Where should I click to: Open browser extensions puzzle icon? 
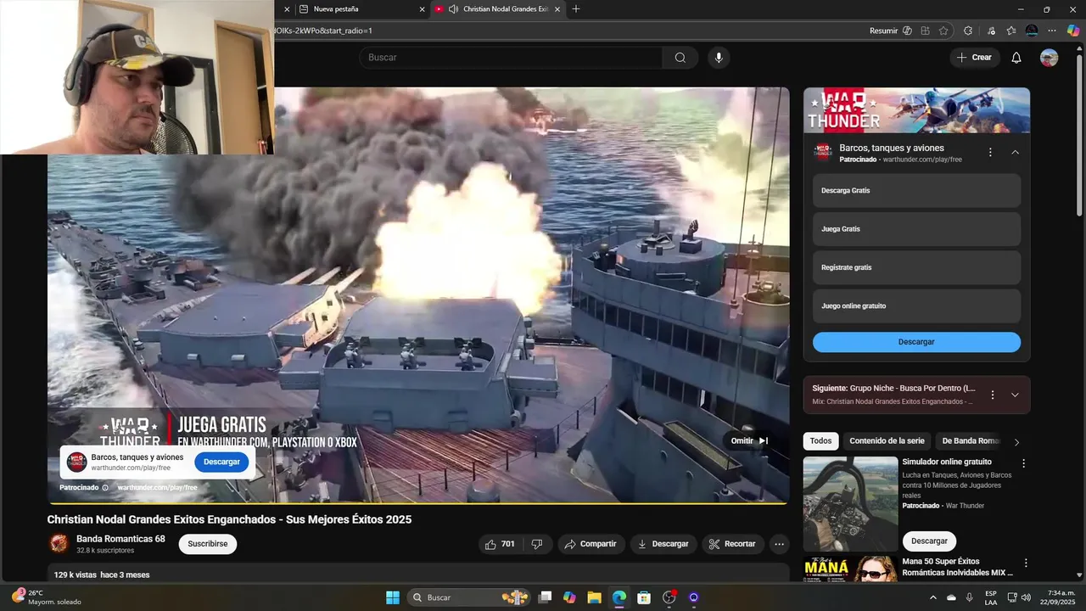tap(968, 31)
